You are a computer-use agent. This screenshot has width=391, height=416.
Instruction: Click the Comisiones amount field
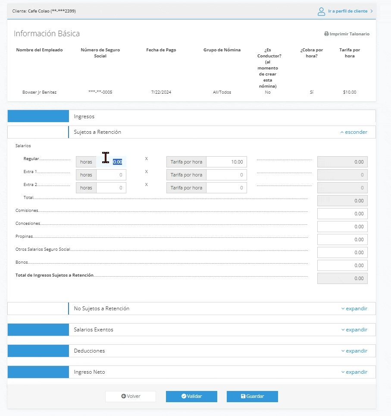pos(342,214)
